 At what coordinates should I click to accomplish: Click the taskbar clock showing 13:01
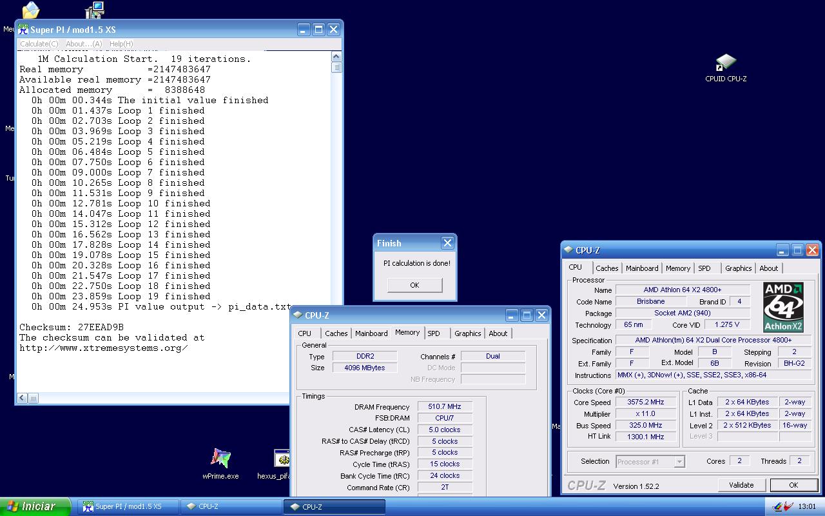coord(807,506)
